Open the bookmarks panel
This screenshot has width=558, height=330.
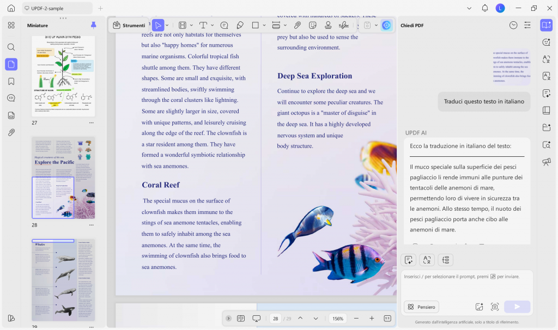click(x=11, y=82)
